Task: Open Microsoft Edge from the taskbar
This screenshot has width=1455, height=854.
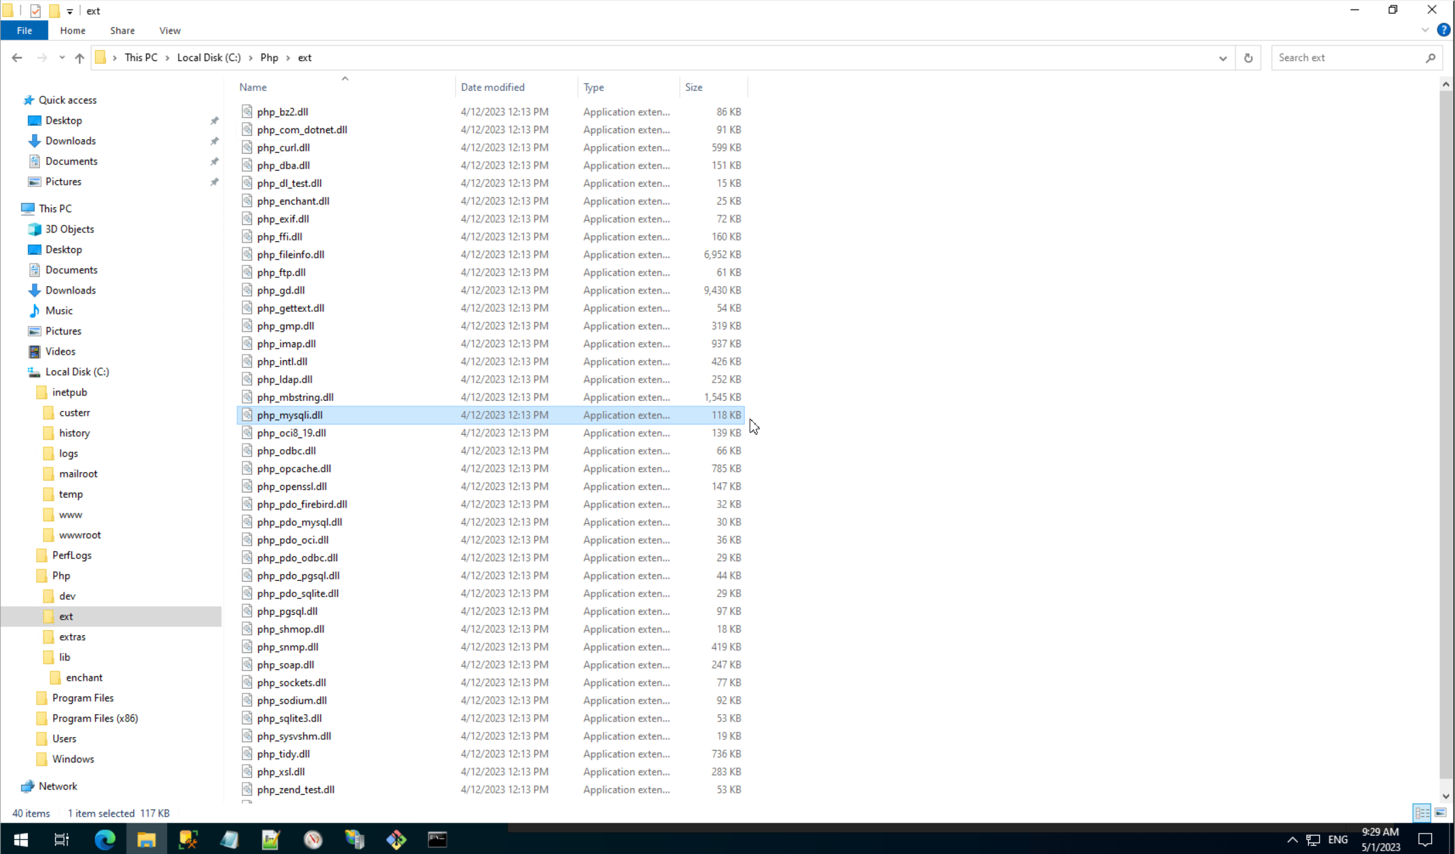Action: (105, 840)
